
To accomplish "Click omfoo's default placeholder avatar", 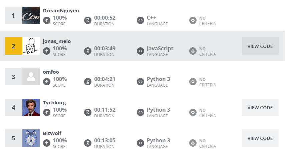I will pyautogui.click(x=31, y=77).
